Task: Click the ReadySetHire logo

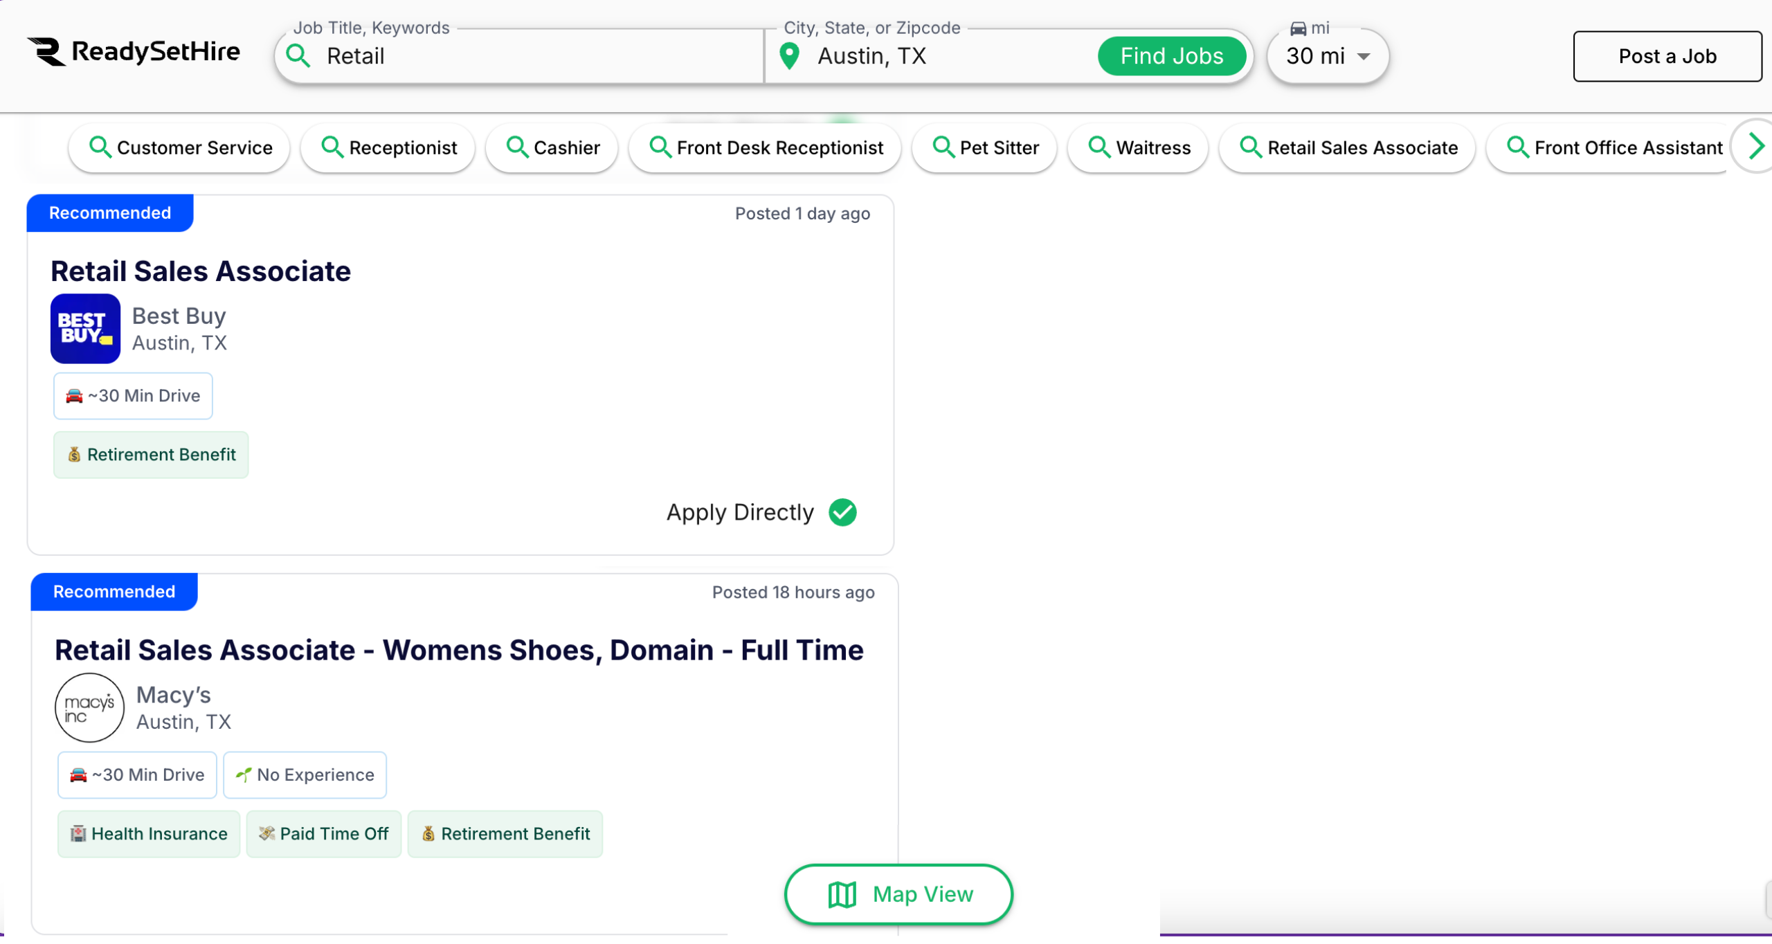Action: point(134,52)
